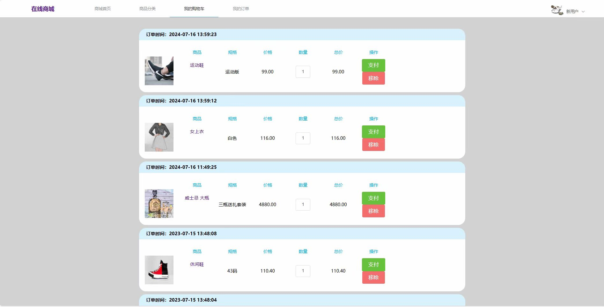
Task: Pay for the 运动鞋 order
Action: point(373,65)
